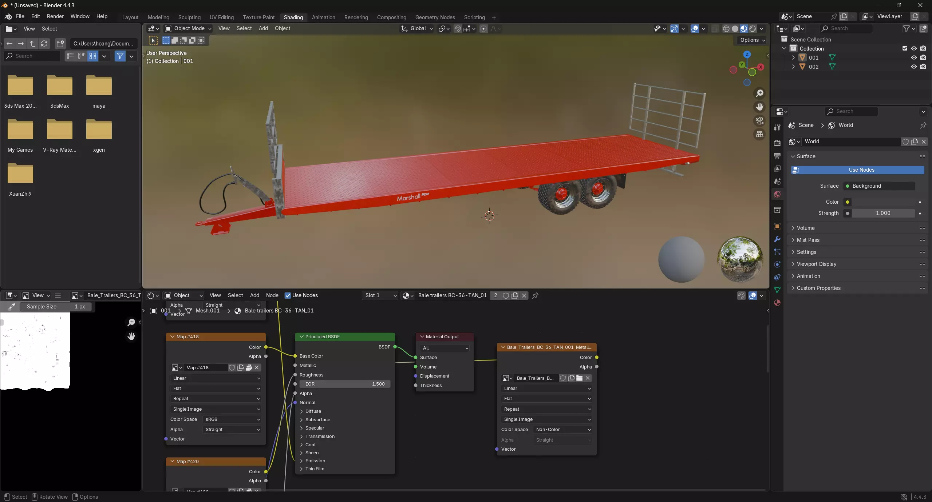This screenshot has width=932, height=502.
Task: Go back in file browser
Action: (x=9, y=44)
